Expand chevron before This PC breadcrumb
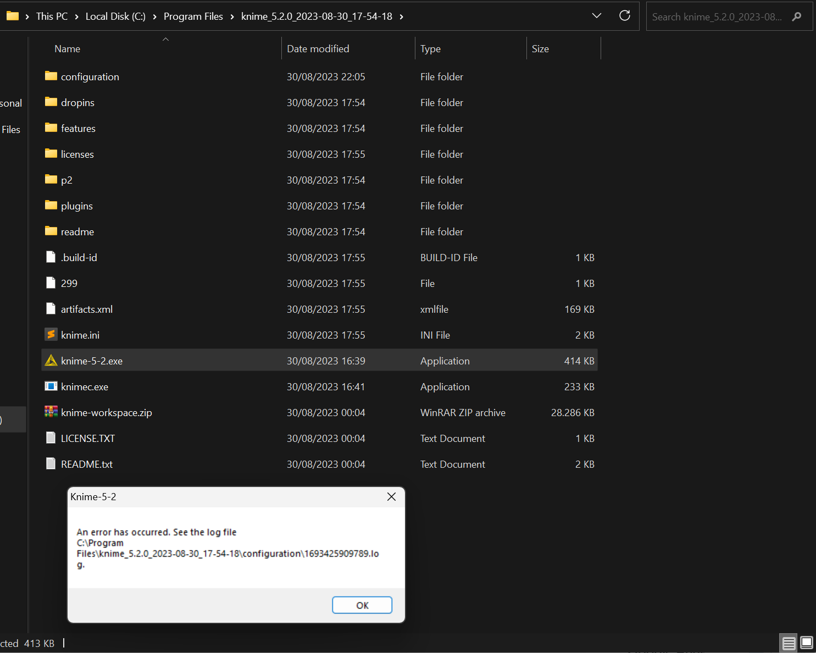 tap(27, 16)
